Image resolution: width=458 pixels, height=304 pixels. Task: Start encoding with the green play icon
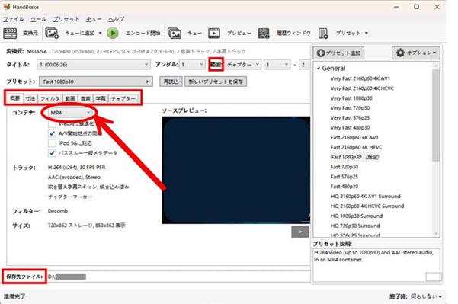tap(113, 33)
